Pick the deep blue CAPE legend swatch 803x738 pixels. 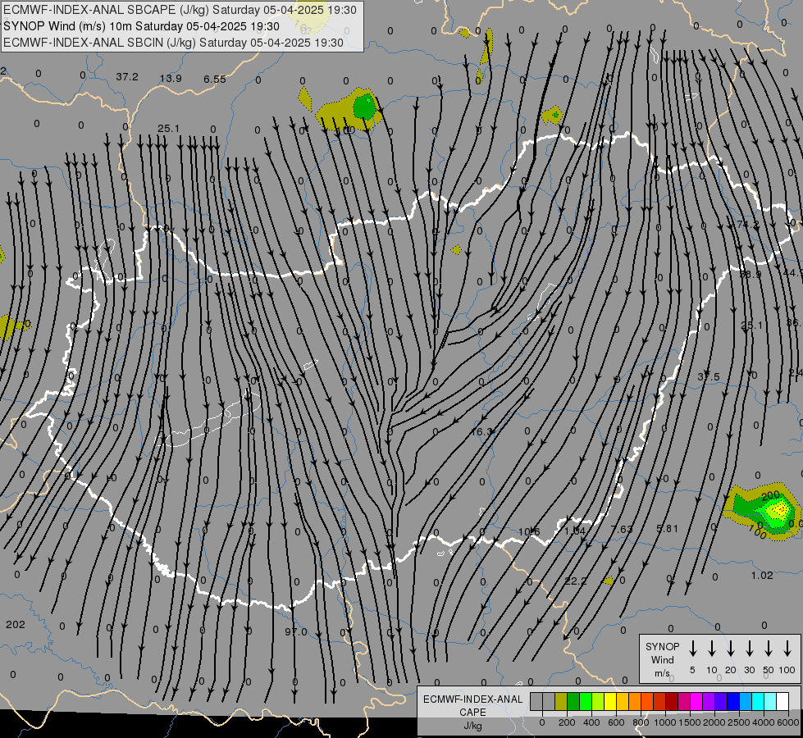(732, 701)
